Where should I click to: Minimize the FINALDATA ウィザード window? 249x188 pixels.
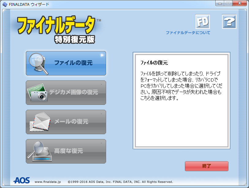220,3
